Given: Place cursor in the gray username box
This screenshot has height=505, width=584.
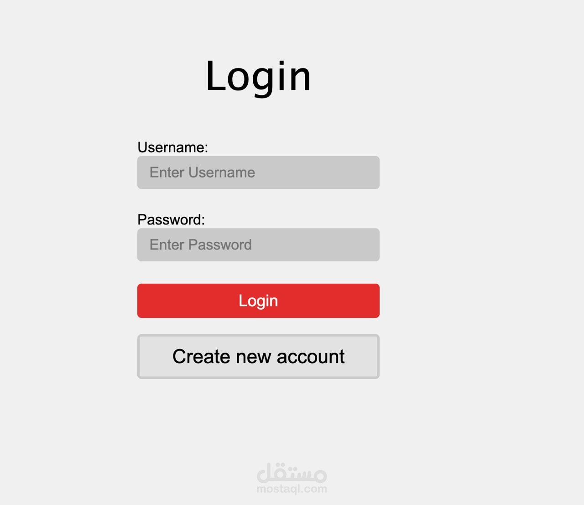Looking at the screenshot, I should (x=258, y=172).
